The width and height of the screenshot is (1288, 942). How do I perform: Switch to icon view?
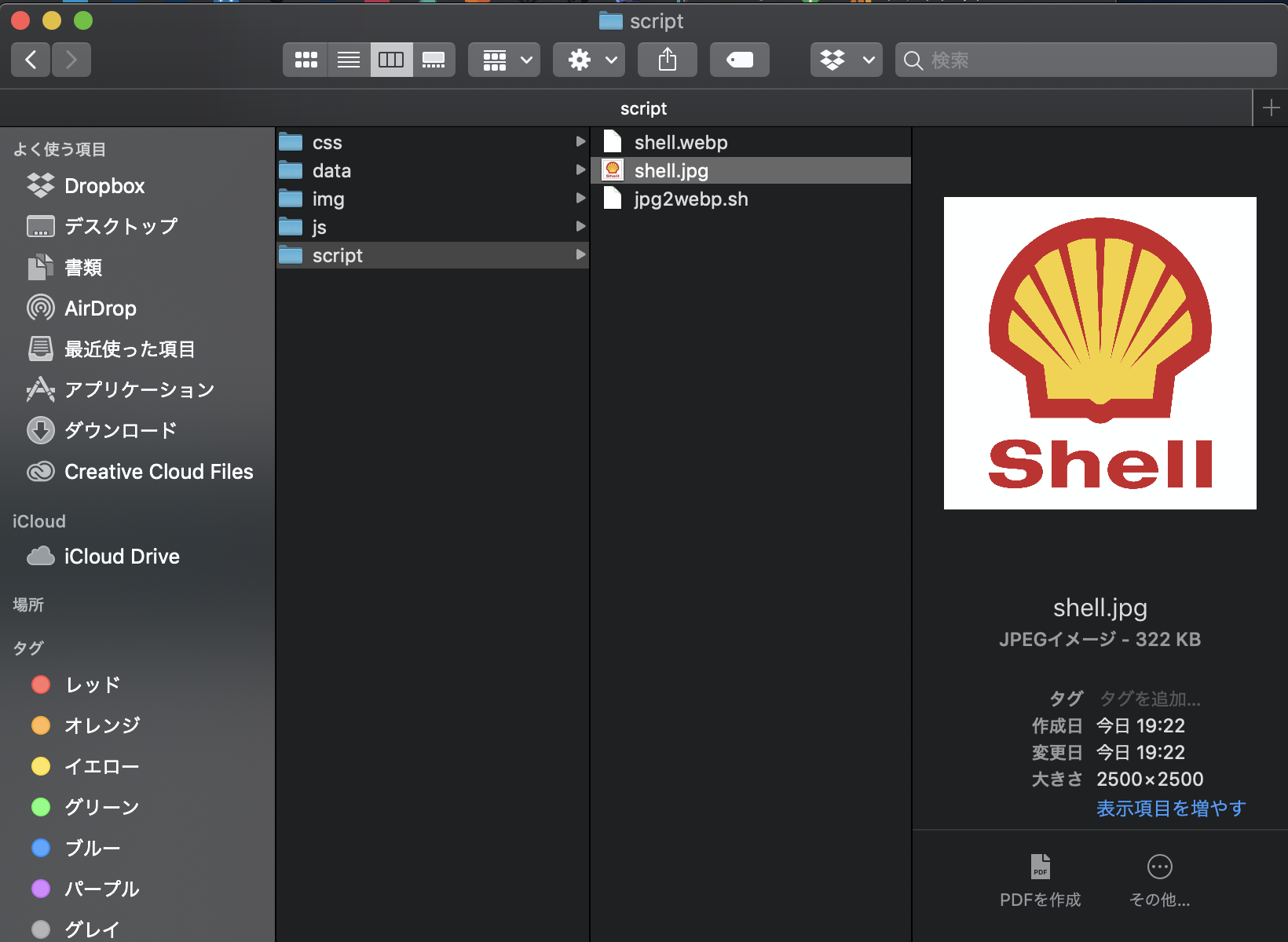[x=306, y=59]
